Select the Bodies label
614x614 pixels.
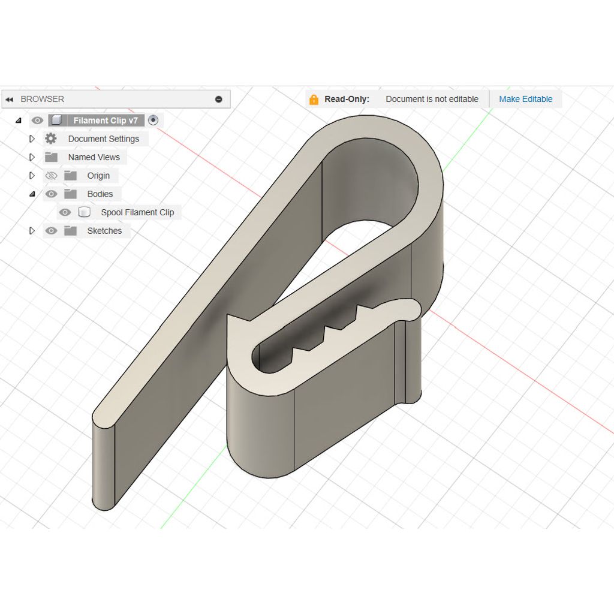point(100,194)
